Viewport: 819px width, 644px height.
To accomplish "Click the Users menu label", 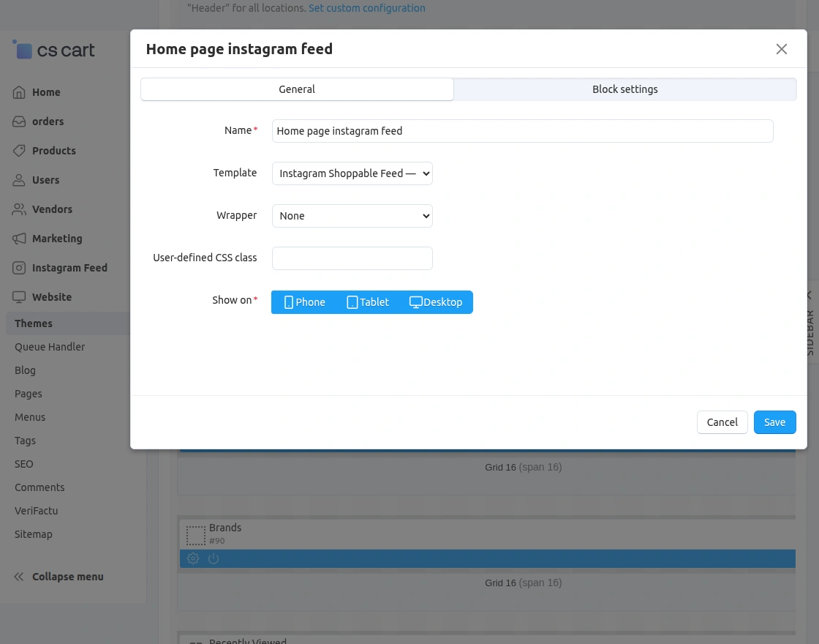I will click(x=45, y=180).
